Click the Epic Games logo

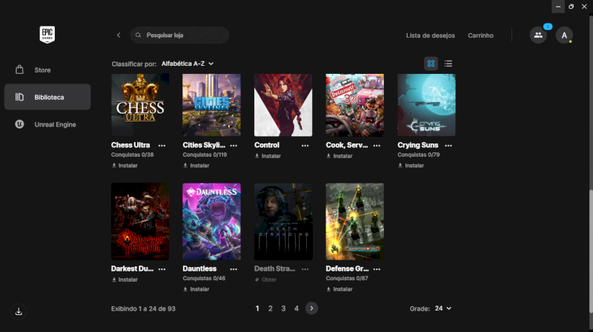(x=47, y=35)
